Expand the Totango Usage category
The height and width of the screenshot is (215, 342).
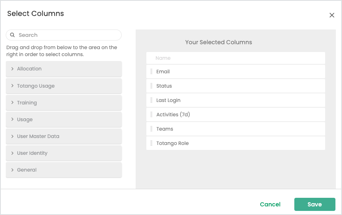(64, 86)
